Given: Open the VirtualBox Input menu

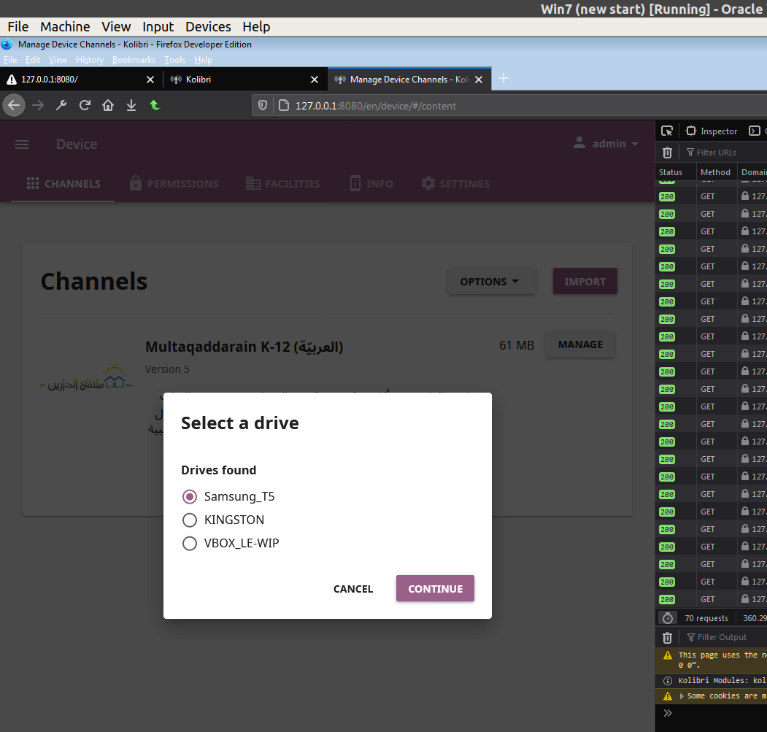Looking at the screenshot, I should tap(158, 26).
